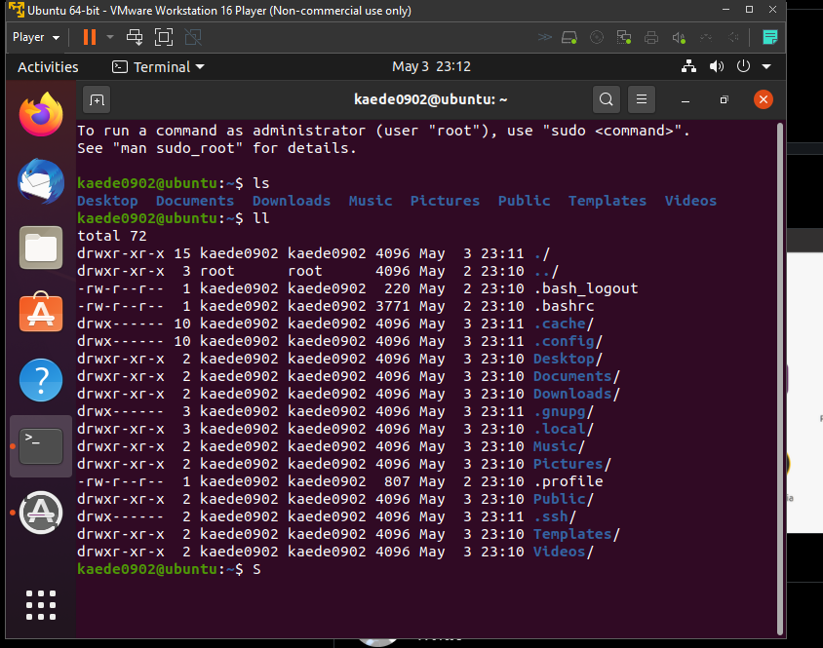Toggle the VMware library sidebar panel
The image size is (823, 648).
tap(769, 36)
